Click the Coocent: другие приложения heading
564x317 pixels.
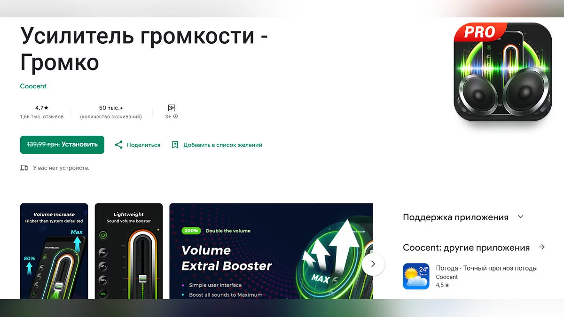tap(466, 248)
